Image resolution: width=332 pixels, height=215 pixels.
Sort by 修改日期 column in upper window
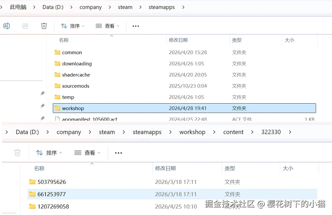[x=178, y=40]
